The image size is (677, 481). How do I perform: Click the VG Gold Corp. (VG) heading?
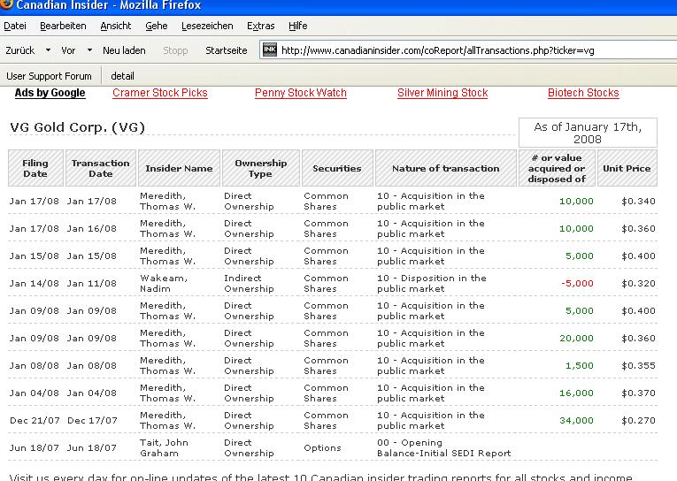[77, 127]
